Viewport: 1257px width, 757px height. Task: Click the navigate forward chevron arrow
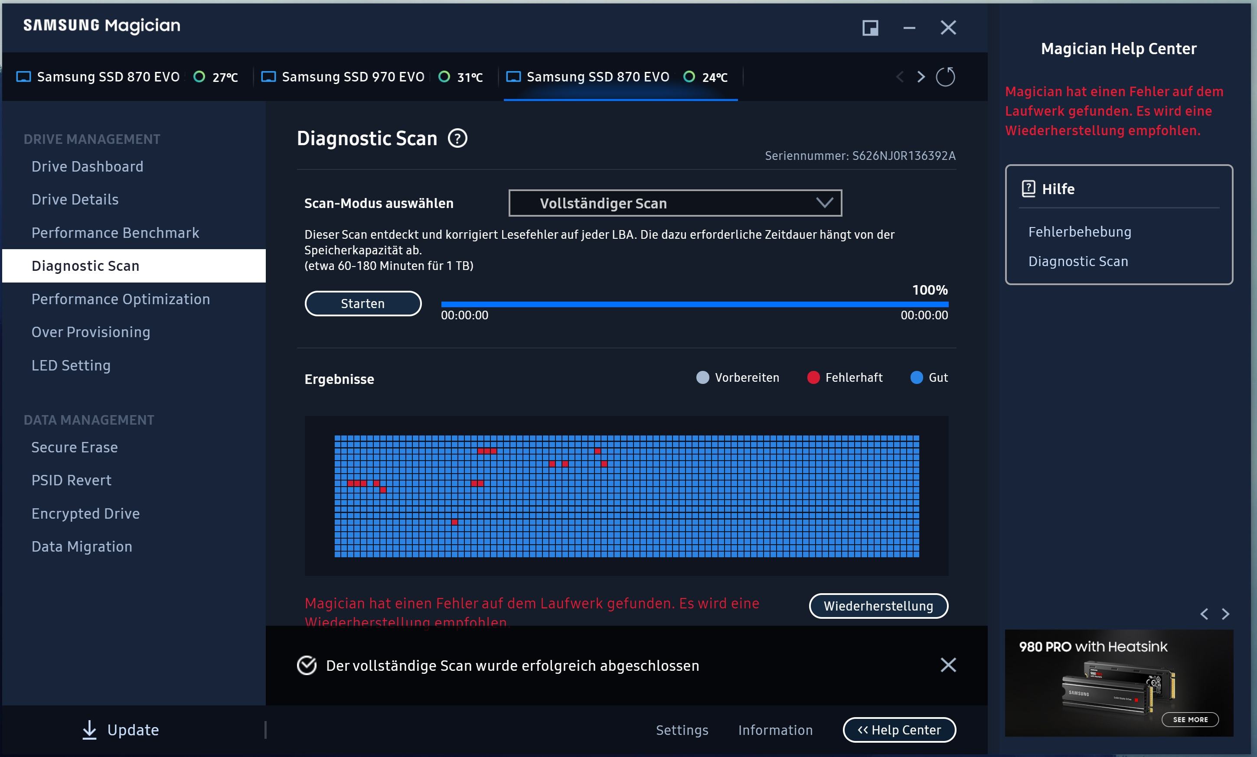[919, 75]
